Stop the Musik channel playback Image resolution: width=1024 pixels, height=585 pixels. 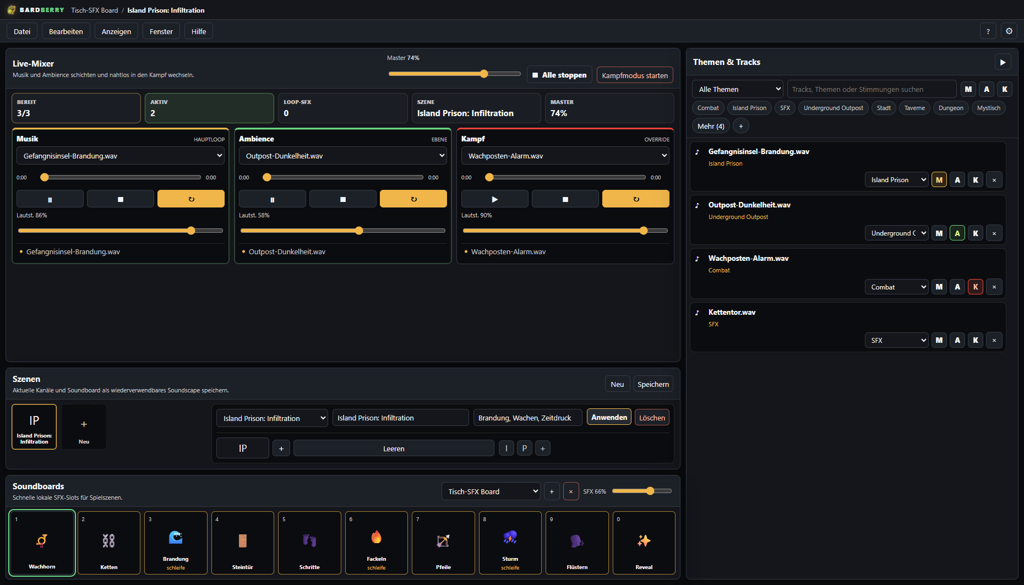121,199
